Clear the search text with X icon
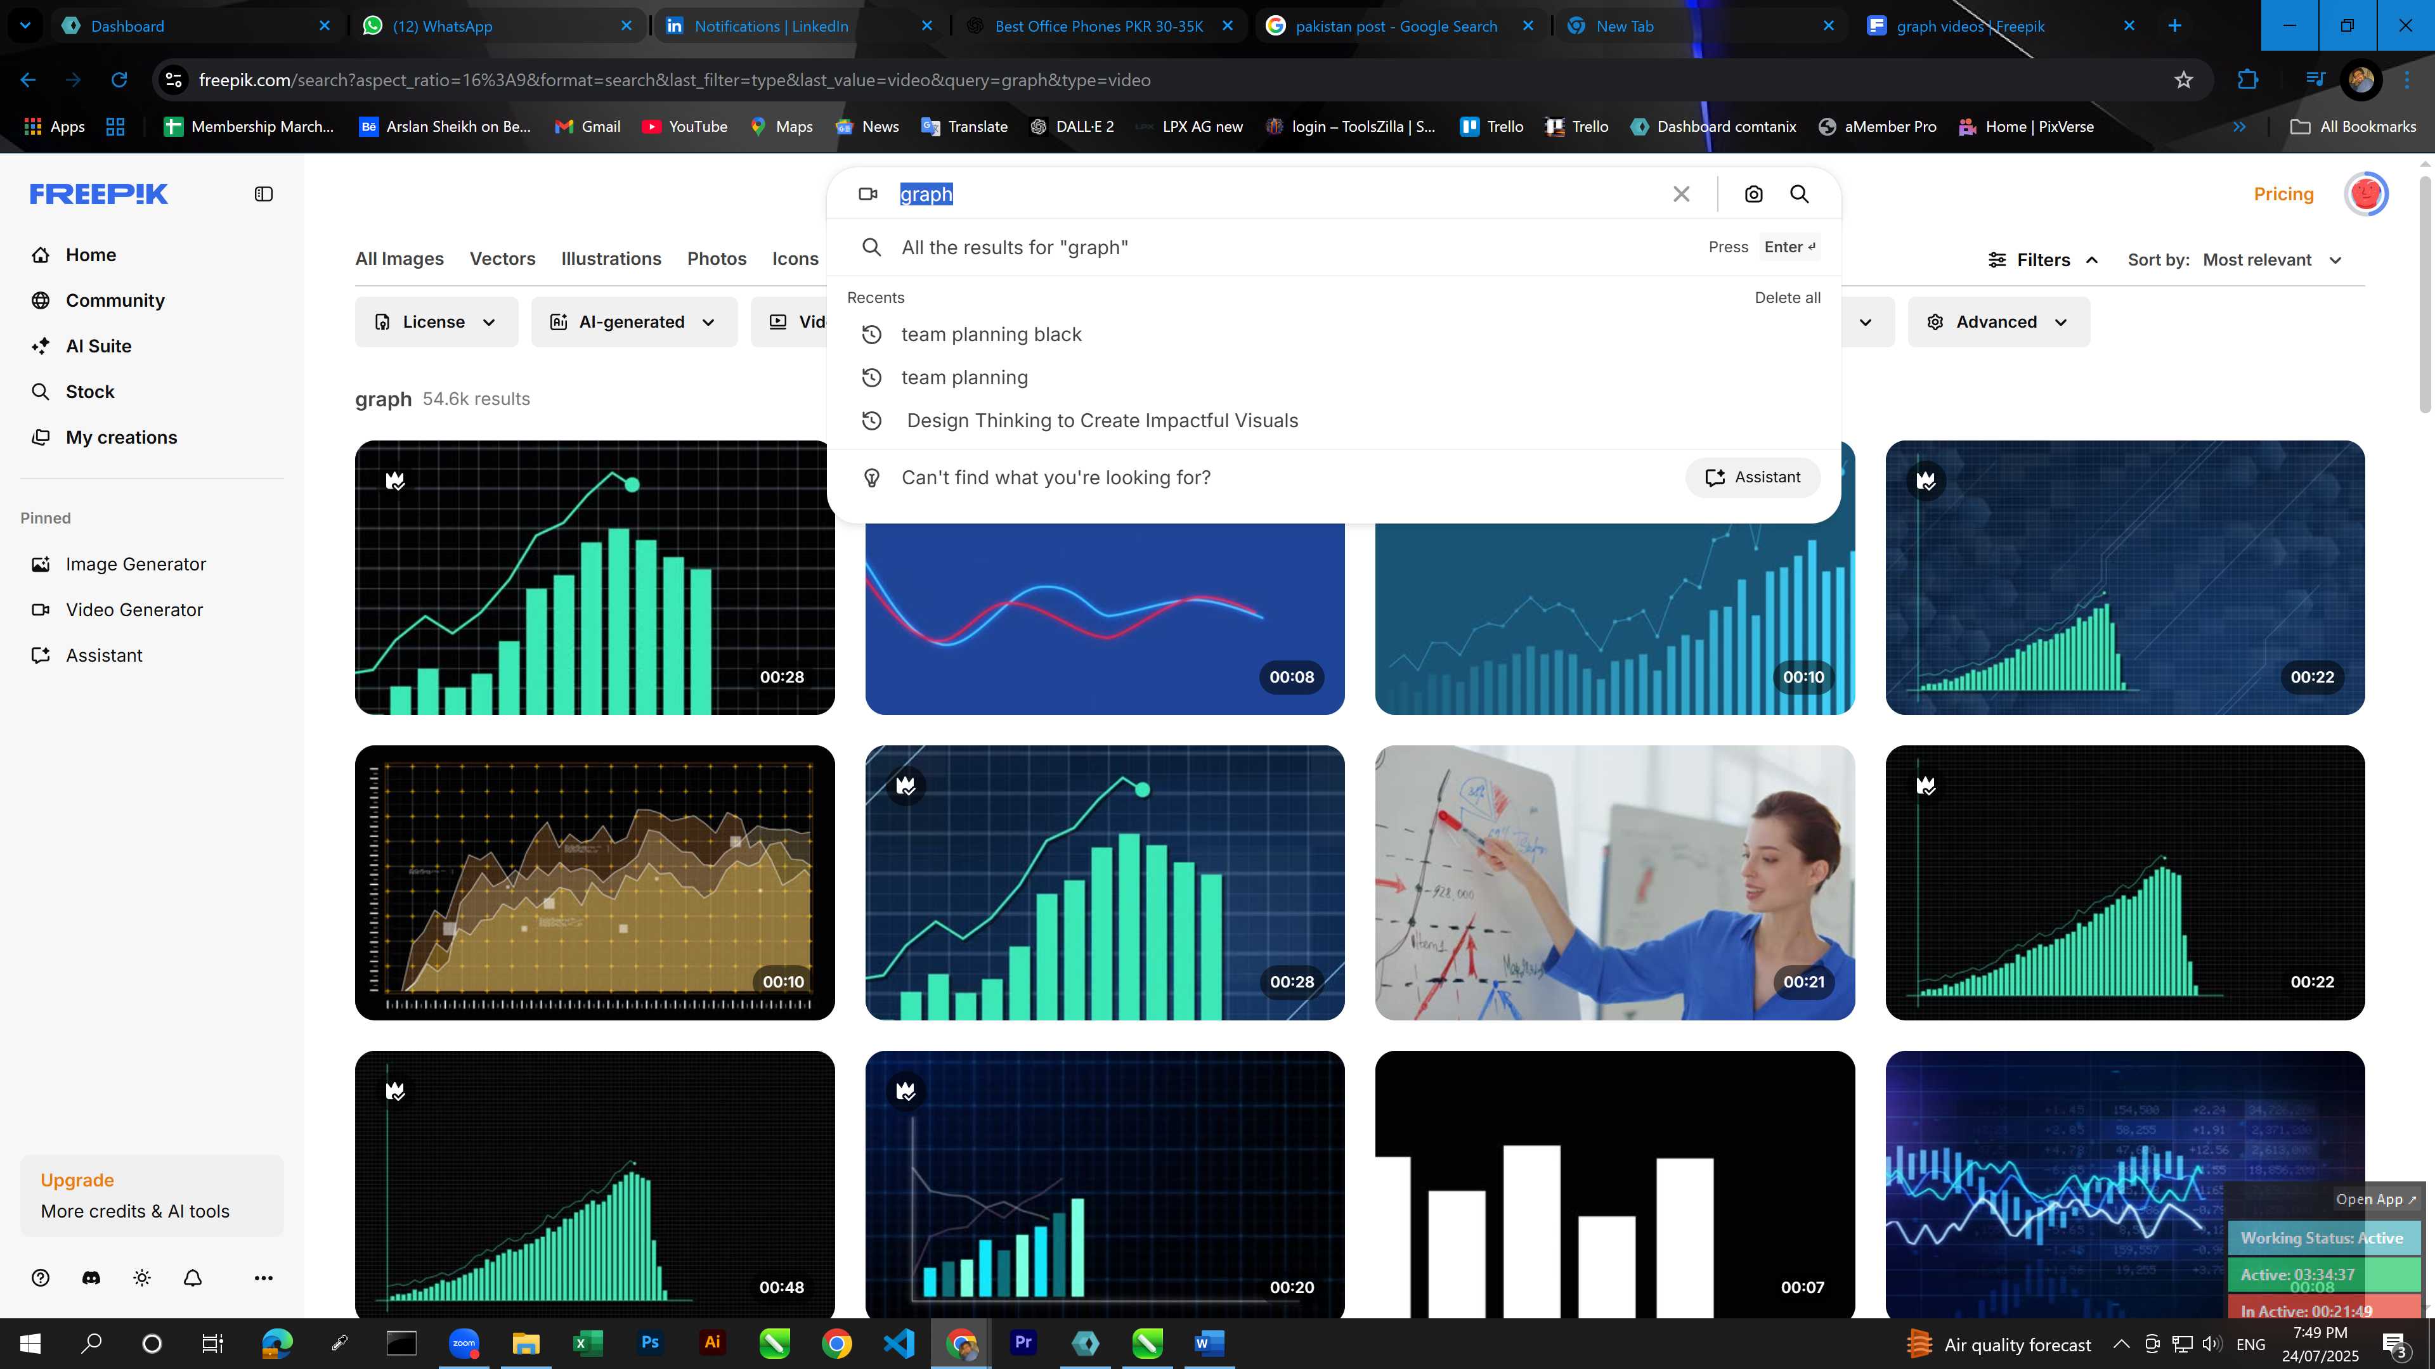 1682,194
